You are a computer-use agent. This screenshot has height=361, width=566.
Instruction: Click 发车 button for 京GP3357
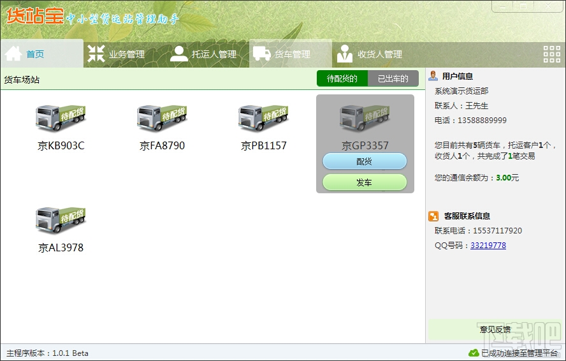click(x=365, y=182)
